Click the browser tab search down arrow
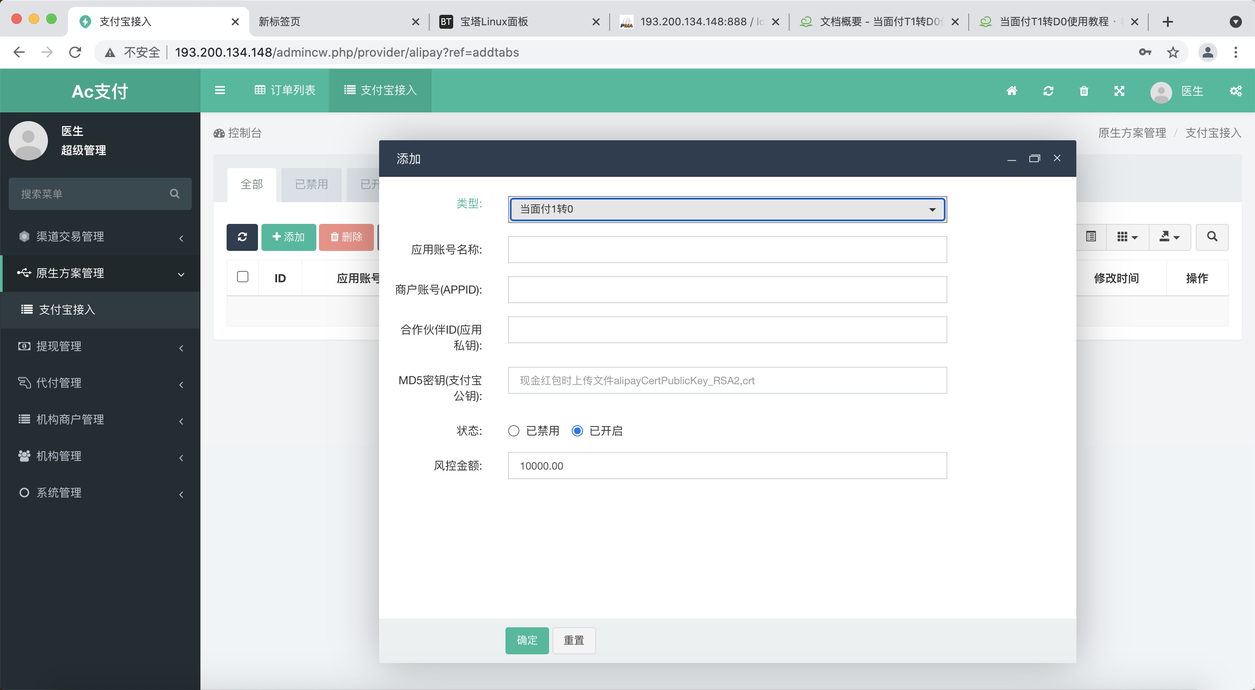This screenshot has width=1255, height=690. pyautogui.click(x=1235, y=21)
